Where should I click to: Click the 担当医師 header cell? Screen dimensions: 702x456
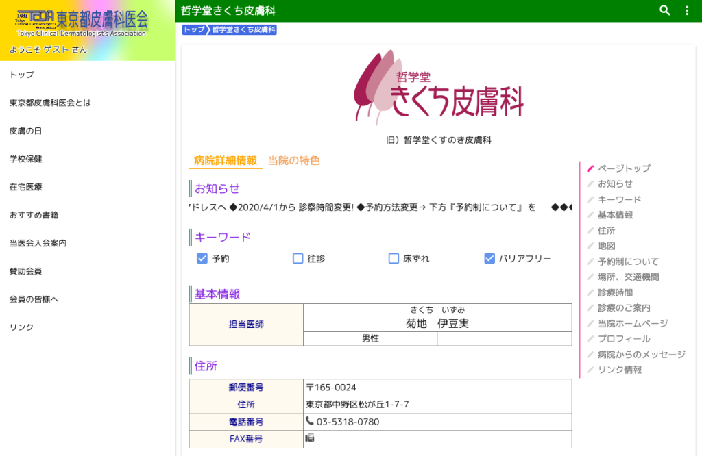click(246, 325)
